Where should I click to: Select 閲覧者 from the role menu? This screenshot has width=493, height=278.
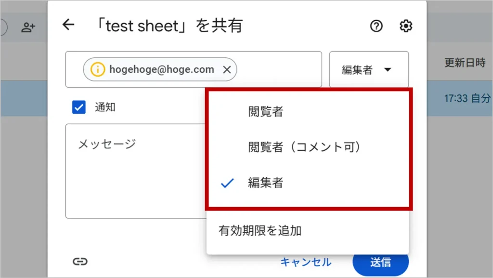[x=266, y=112]
